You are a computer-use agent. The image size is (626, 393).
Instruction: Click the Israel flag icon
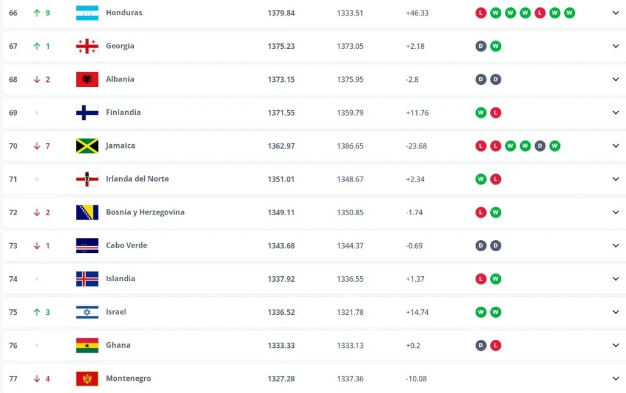click(x=87, y=312)
